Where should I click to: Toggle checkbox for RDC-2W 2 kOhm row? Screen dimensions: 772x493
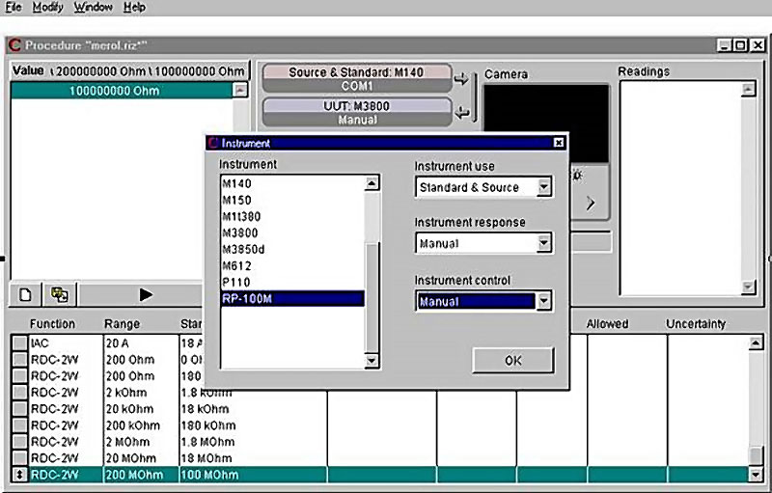pyautogui.click(x=18, y=392)
